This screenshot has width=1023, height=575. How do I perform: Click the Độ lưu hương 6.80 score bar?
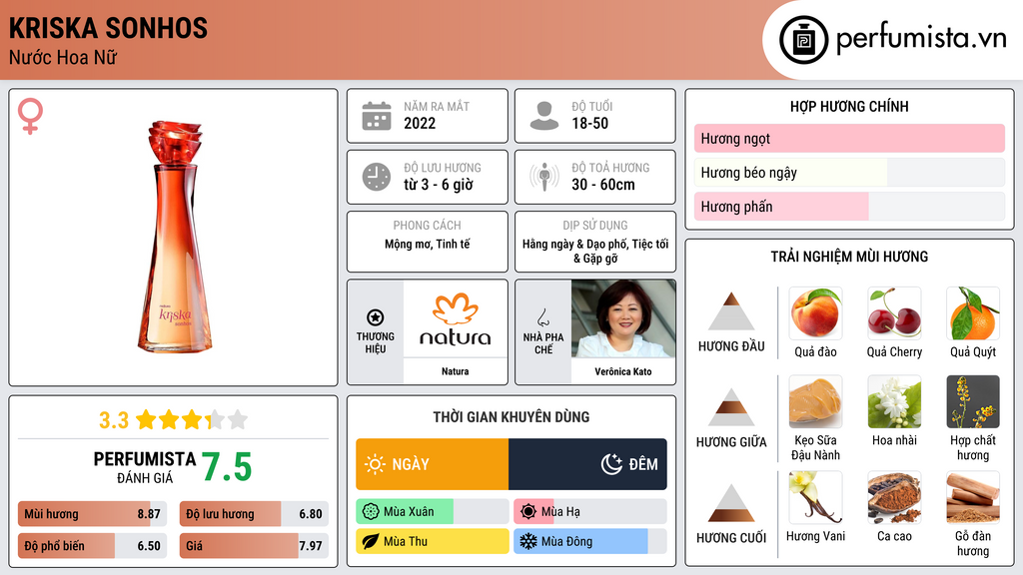pos(254,514)
